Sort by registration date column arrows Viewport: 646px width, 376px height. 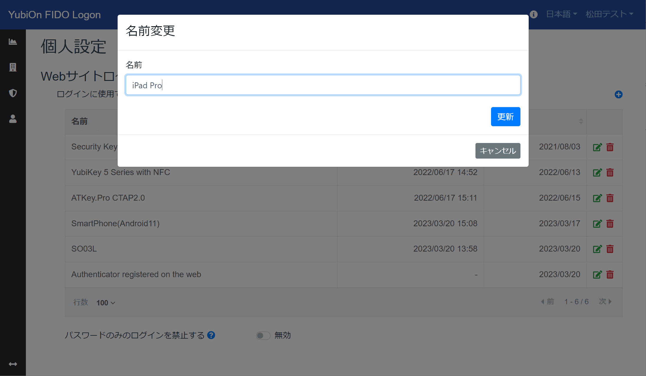(x=581, y=121)
